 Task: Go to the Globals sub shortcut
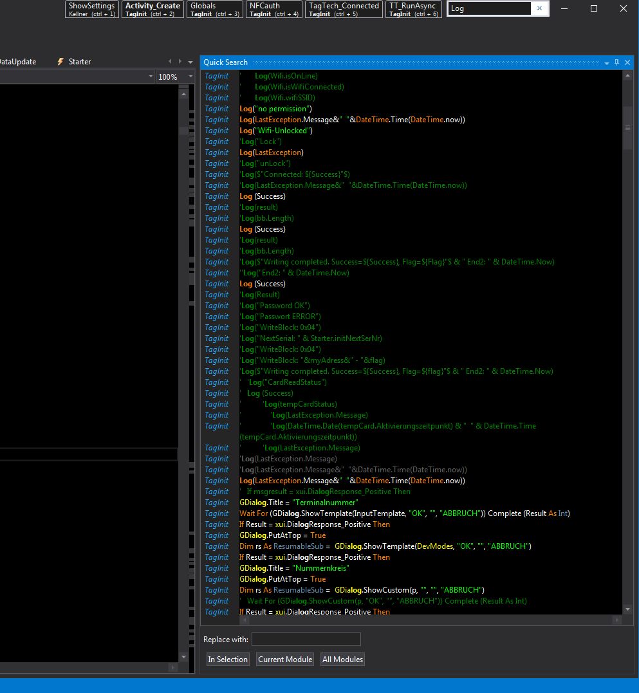coord(214,9)
